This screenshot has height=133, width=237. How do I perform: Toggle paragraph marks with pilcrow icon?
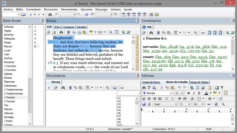point(222,88)
